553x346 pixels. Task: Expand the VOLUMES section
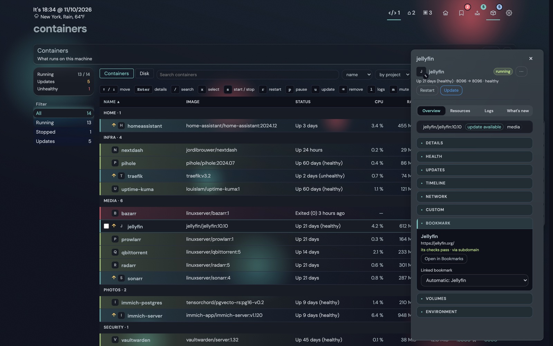[475, 299]
